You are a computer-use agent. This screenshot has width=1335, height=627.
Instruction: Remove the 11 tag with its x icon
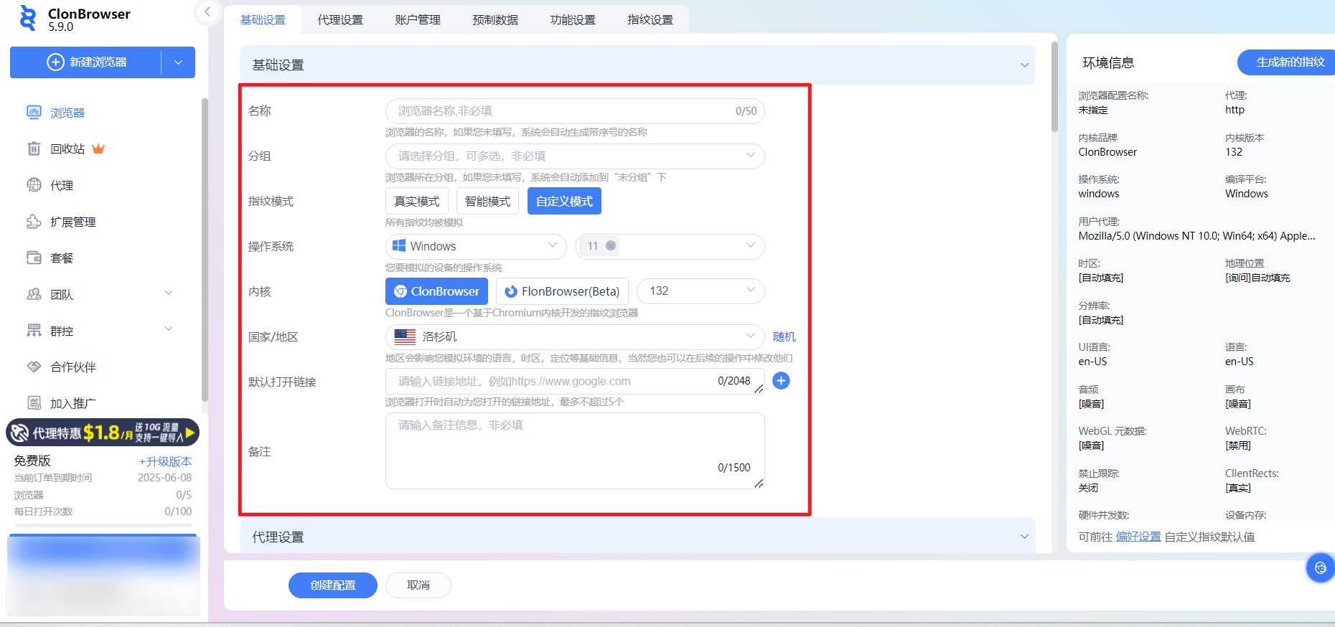click(611, 246)
